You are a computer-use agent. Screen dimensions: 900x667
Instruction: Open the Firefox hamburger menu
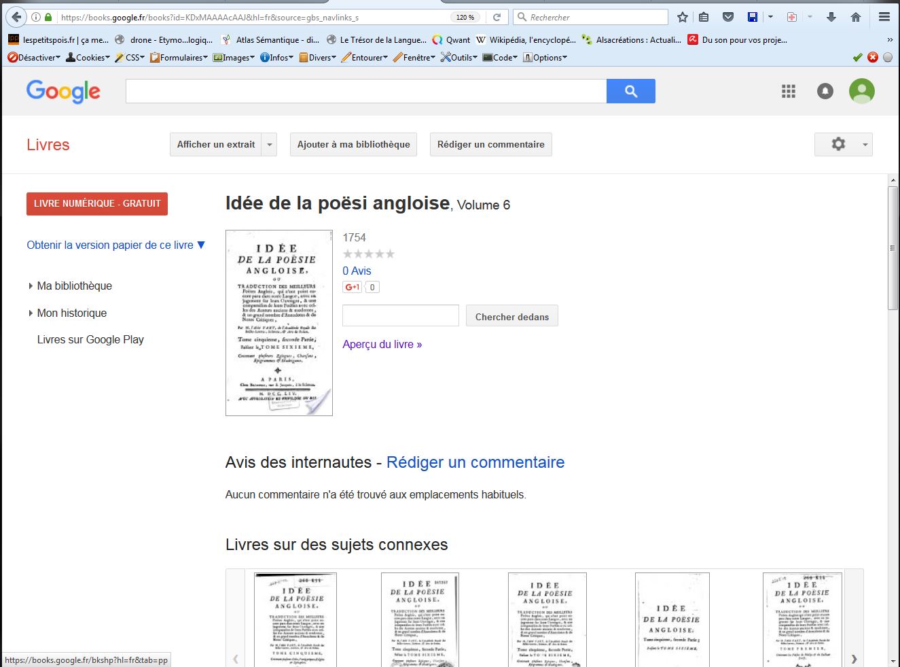click(884, 17)
